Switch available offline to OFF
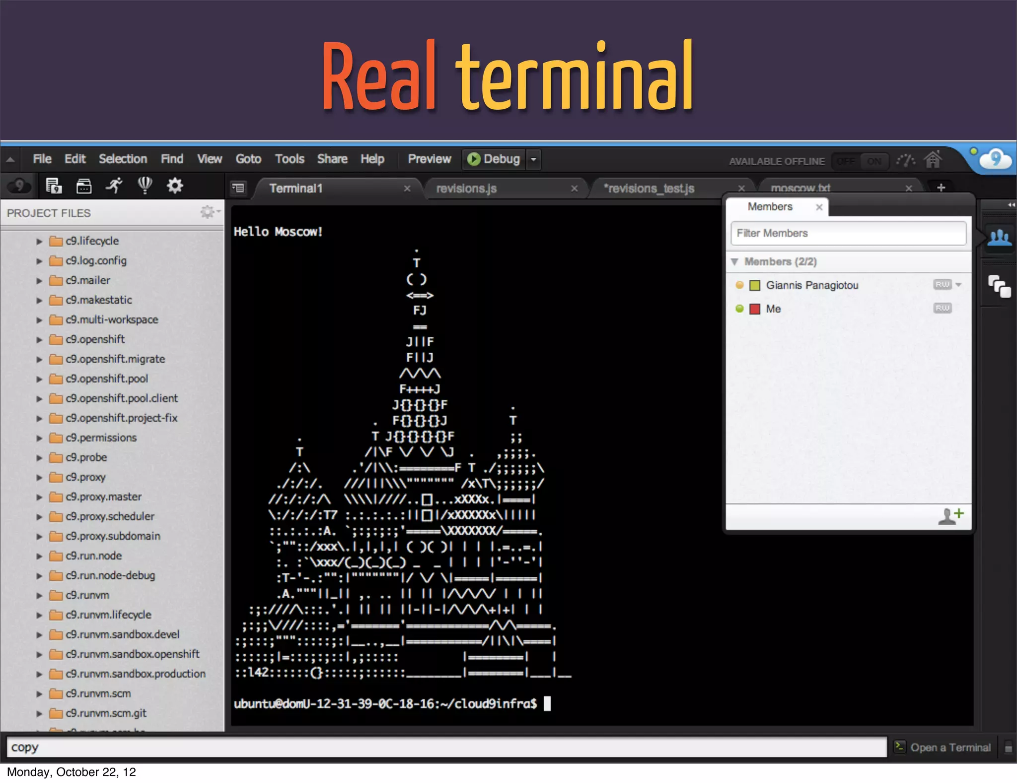This screenshot has width=1017, height=783. coord(846,161)
